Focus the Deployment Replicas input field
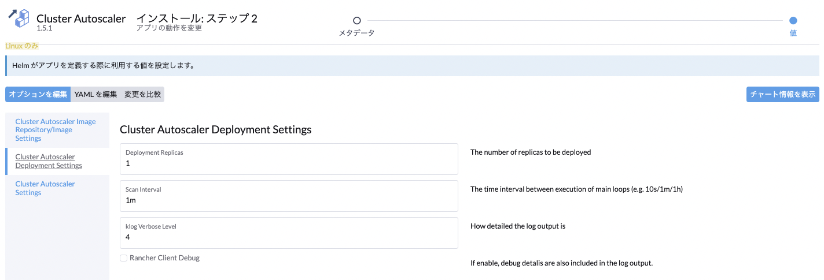Viewport: 824px width, 280px height. pyautogui.click(x=289, y=159)
